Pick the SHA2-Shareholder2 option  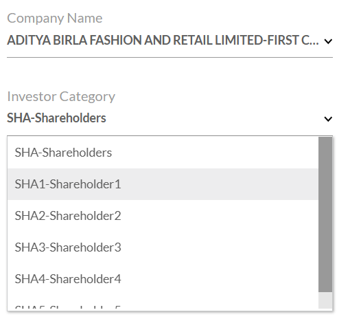click(163, 216)
